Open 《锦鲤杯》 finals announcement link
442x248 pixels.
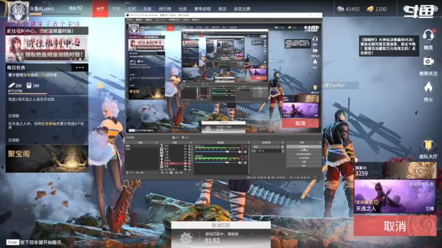click(389, 46)
